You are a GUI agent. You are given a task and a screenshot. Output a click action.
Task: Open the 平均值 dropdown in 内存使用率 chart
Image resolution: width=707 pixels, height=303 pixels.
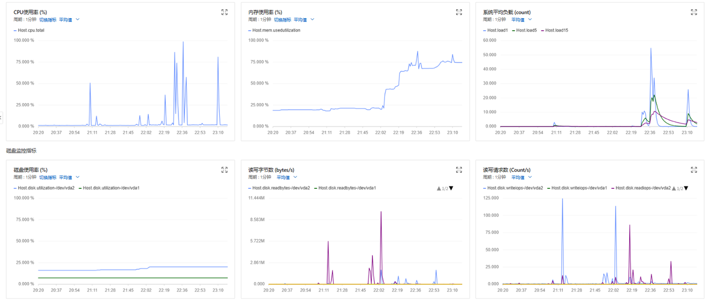point(304,20)
